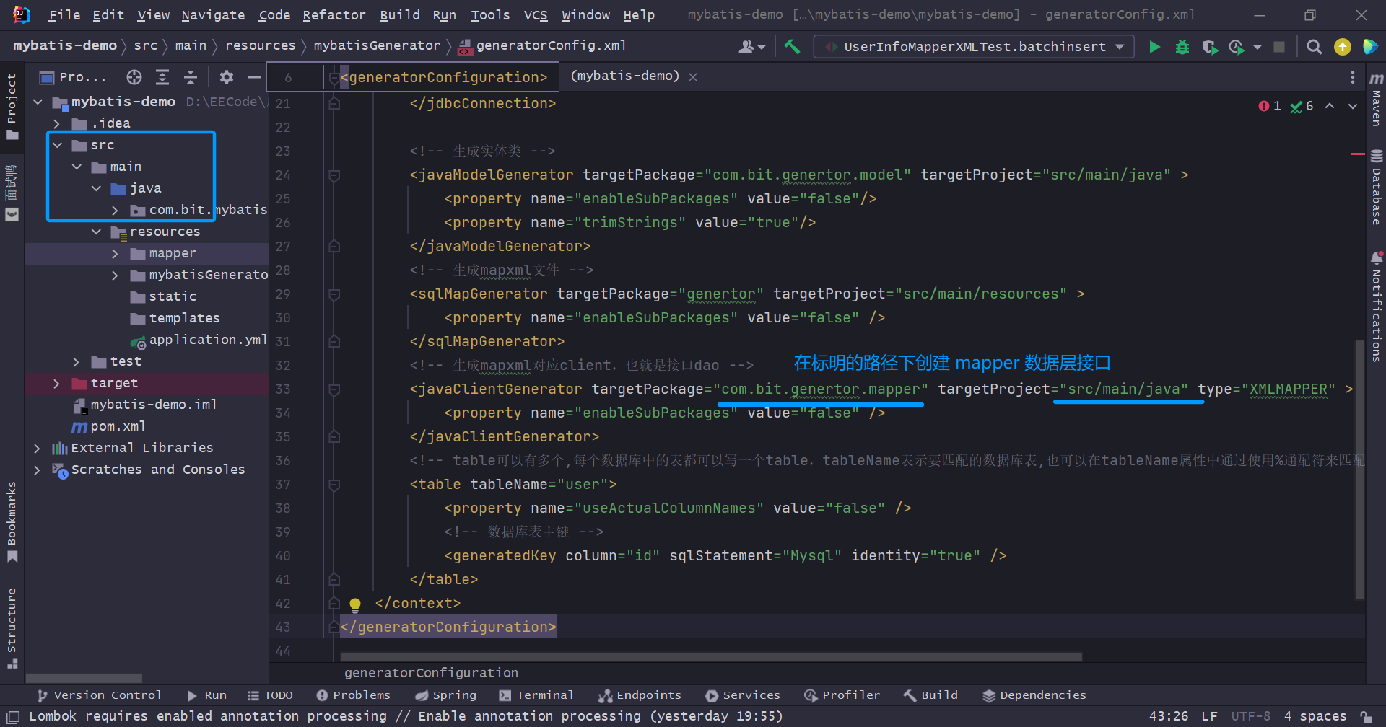Click the status bar tool windows icon

pos(13,717)
